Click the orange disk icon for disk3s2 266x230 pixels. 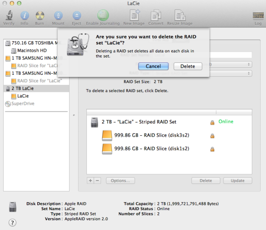click(107, 135)
